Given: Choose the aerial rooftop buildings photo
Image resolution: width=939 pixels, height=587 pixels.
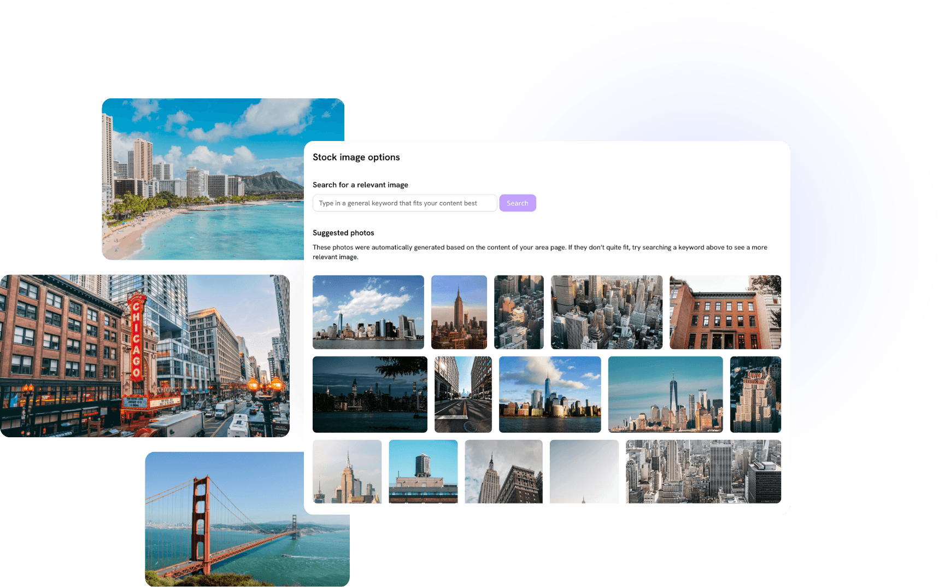Looking at the screenshot, I should [518, 312].
